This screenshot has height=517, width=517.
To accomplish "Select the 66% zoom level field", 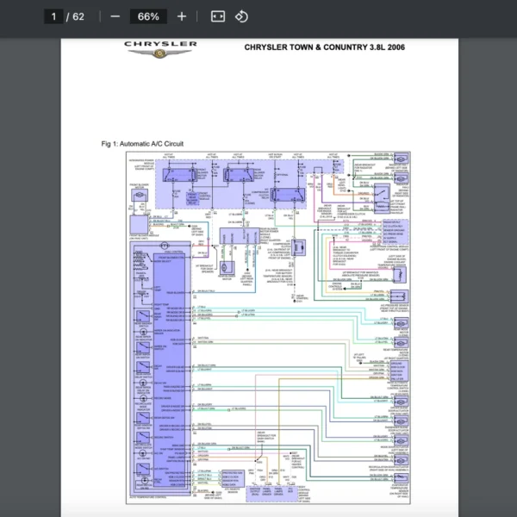I will (148, 16).
